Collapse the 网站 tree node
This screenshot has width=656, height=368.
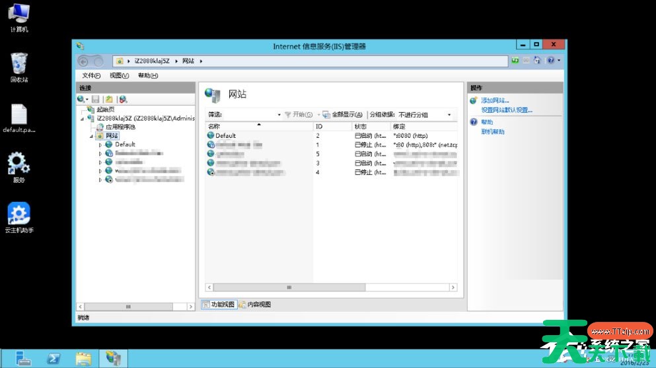tap(92, 136)
